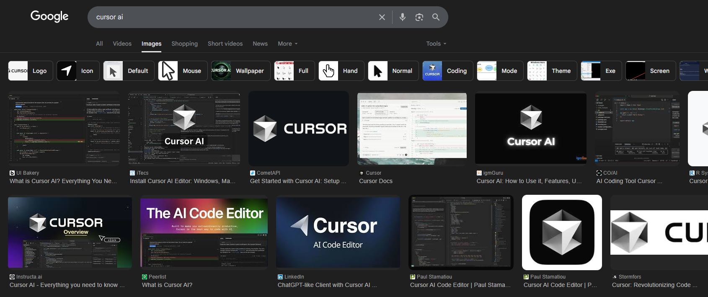Select the Logo filter chip
The image size is (708, 297).
pos(31,71)
